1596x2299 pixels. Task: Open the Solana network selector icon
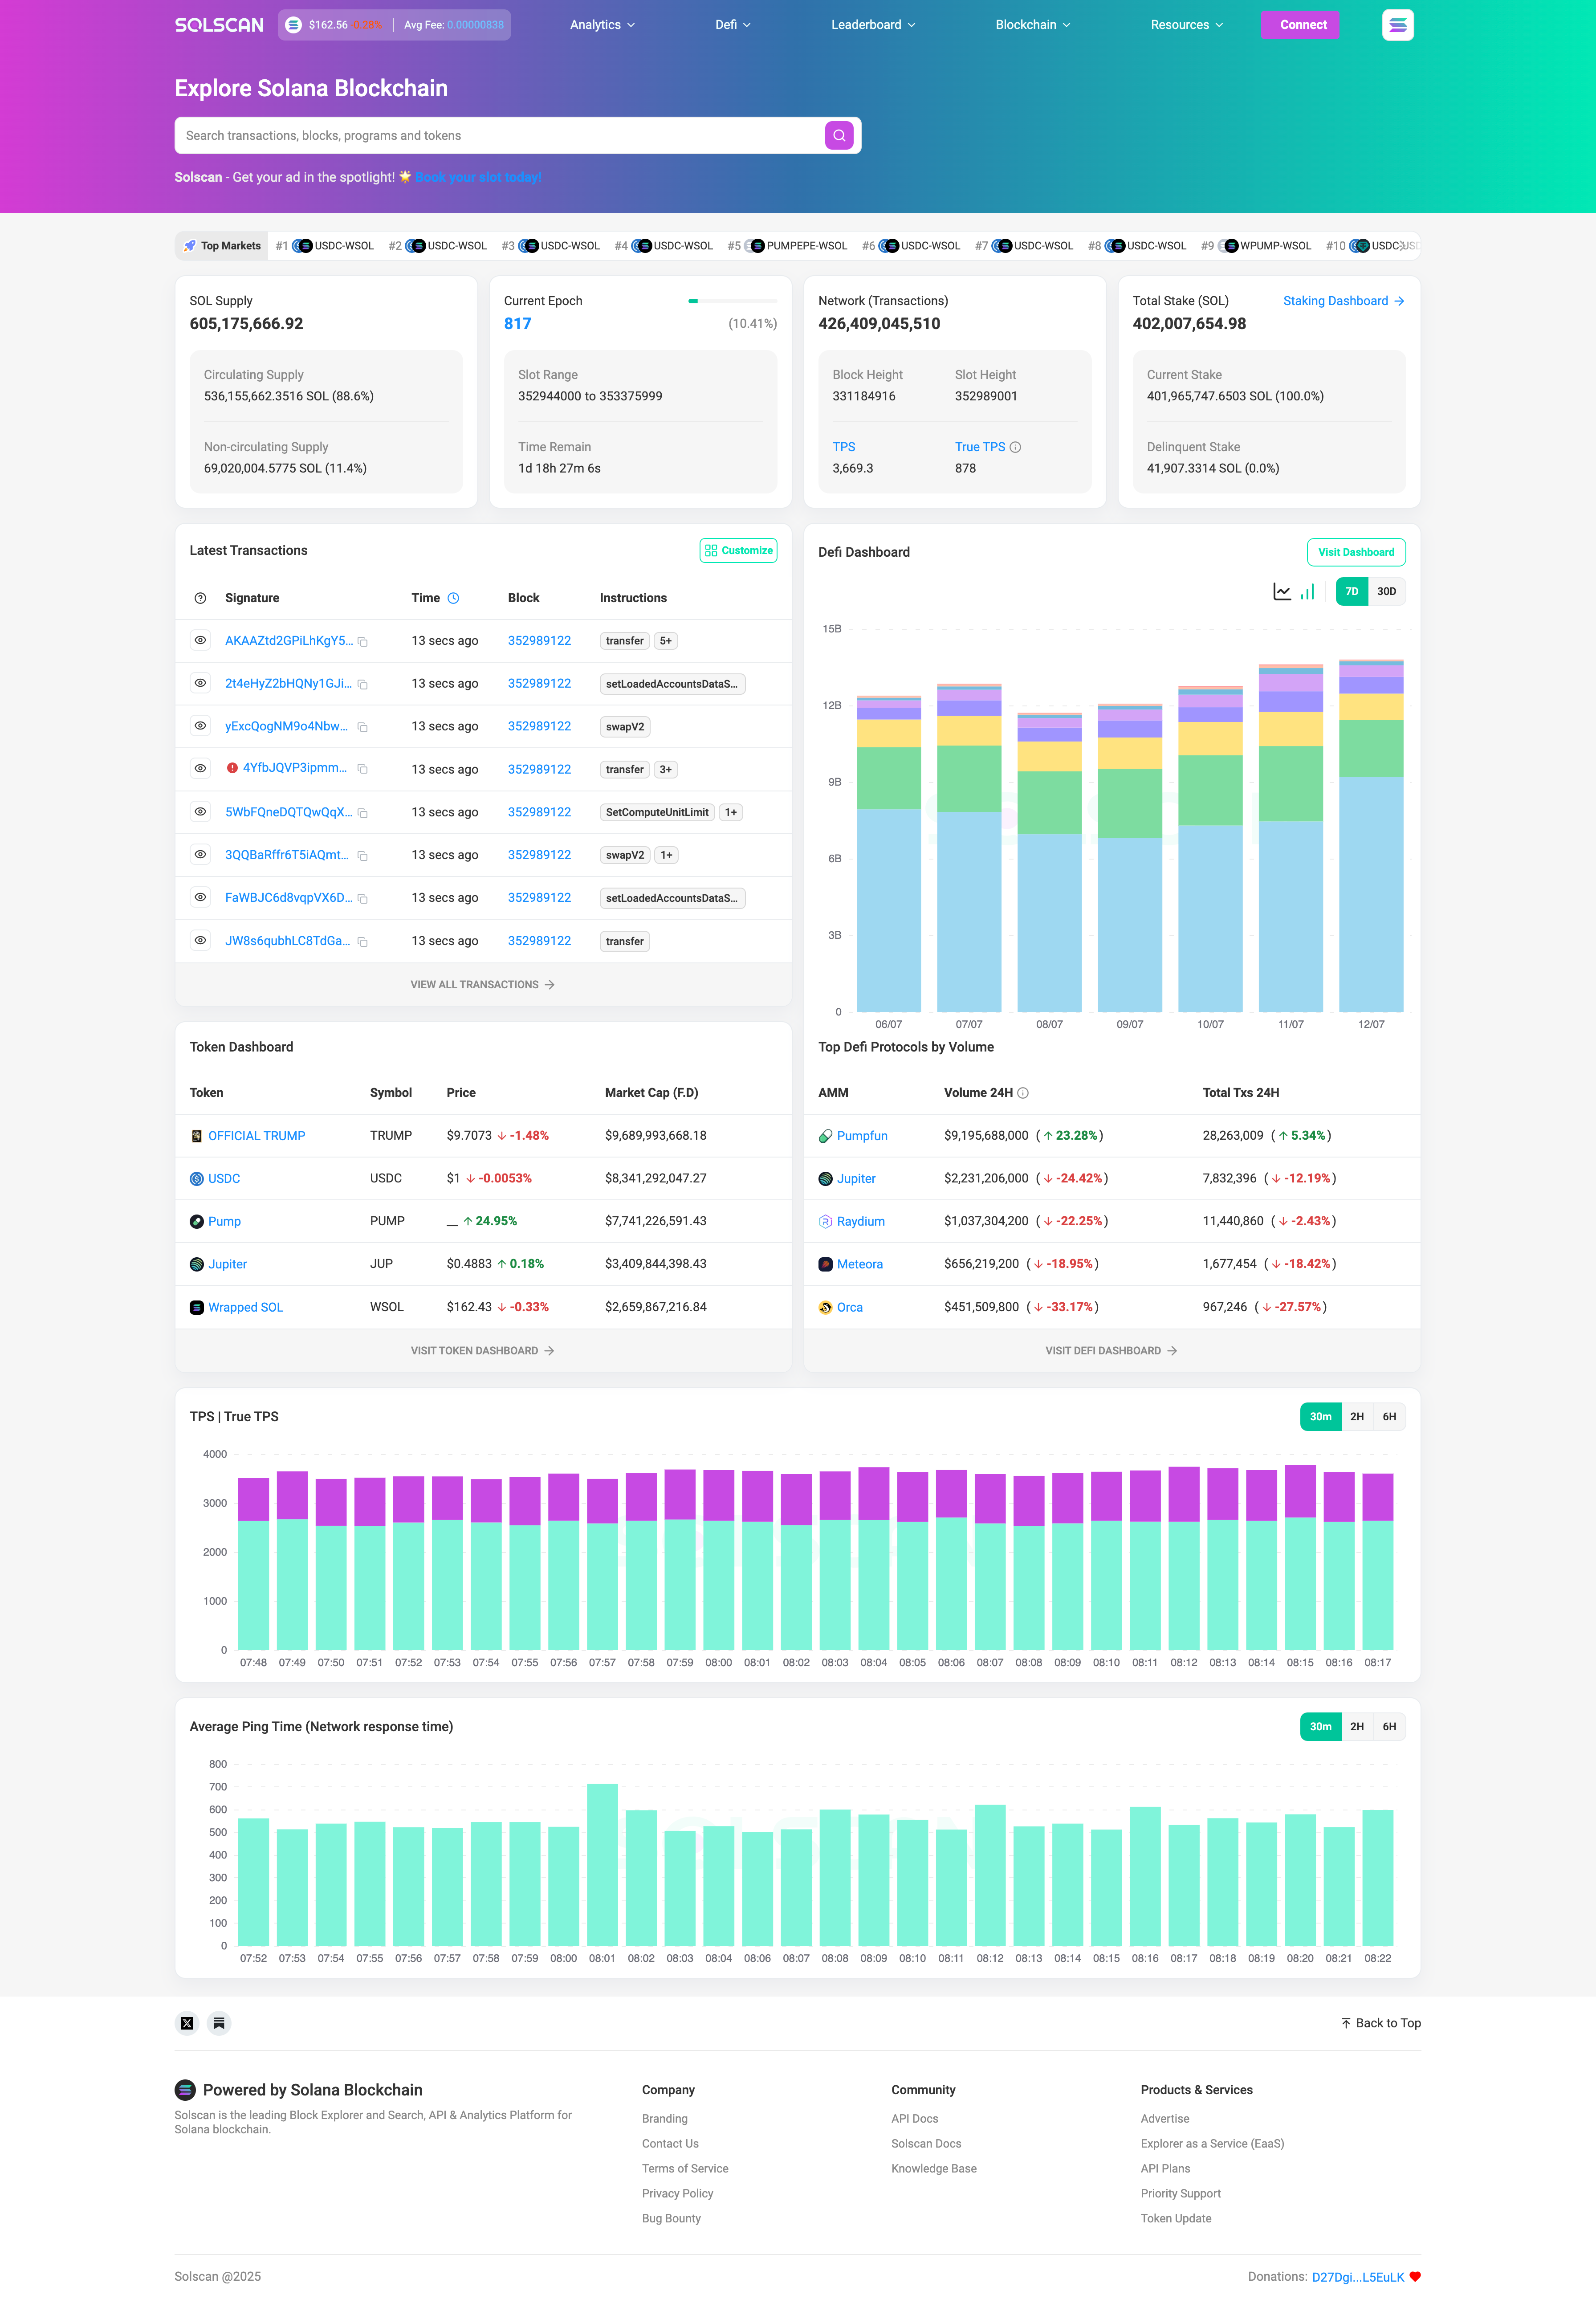tap(1397, 25)
